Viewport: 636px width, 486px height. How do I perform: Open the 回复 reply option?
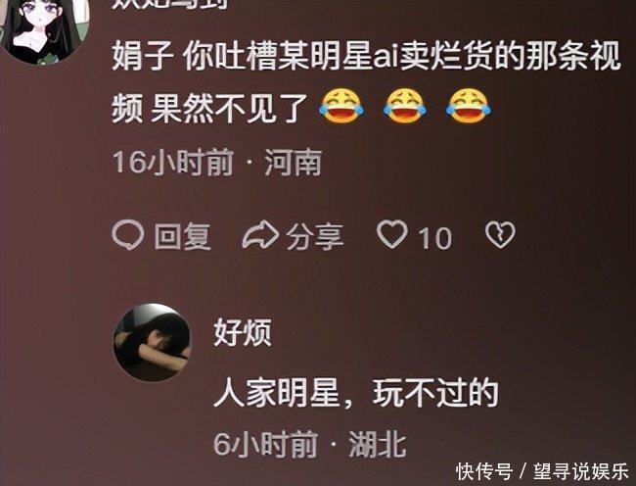point(183,236)
